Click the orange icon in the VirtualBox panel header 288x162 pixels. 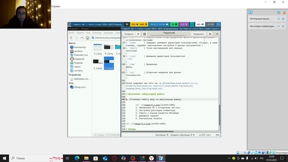[x=284, y=12]
